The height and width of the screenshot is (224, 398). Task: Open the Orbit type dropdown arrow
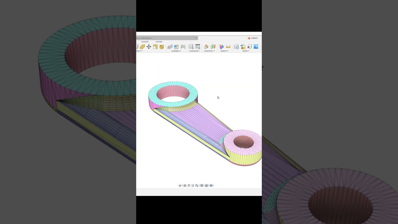[182, 185]
